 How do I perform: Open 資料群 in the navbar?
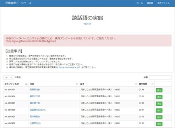coord(150,3)
